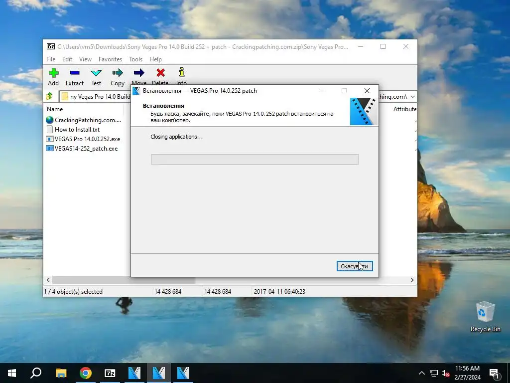Click the horizontal scrollbar left arrow
This screenshot has height=383, width=510.
[x=48, y=280]
